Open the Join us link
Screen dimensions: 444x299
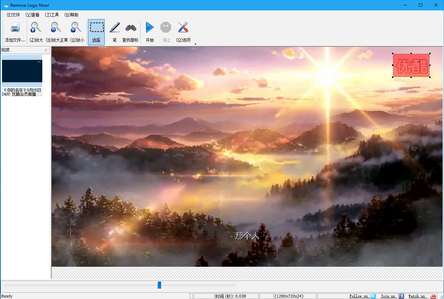(x=388, y=296)
